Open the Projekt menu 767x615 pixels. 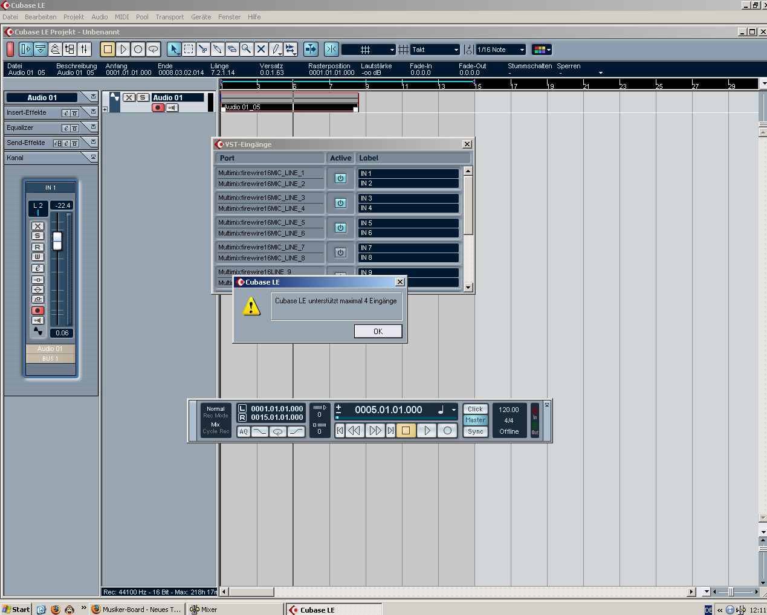tap(74, 17)
